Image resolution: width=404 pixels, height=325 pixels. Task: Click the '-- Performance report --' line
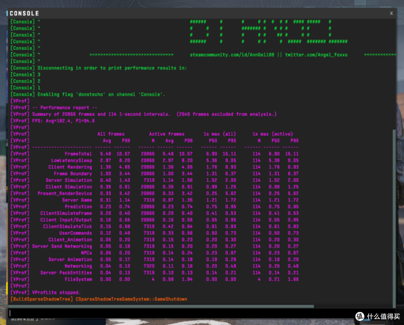54,108
